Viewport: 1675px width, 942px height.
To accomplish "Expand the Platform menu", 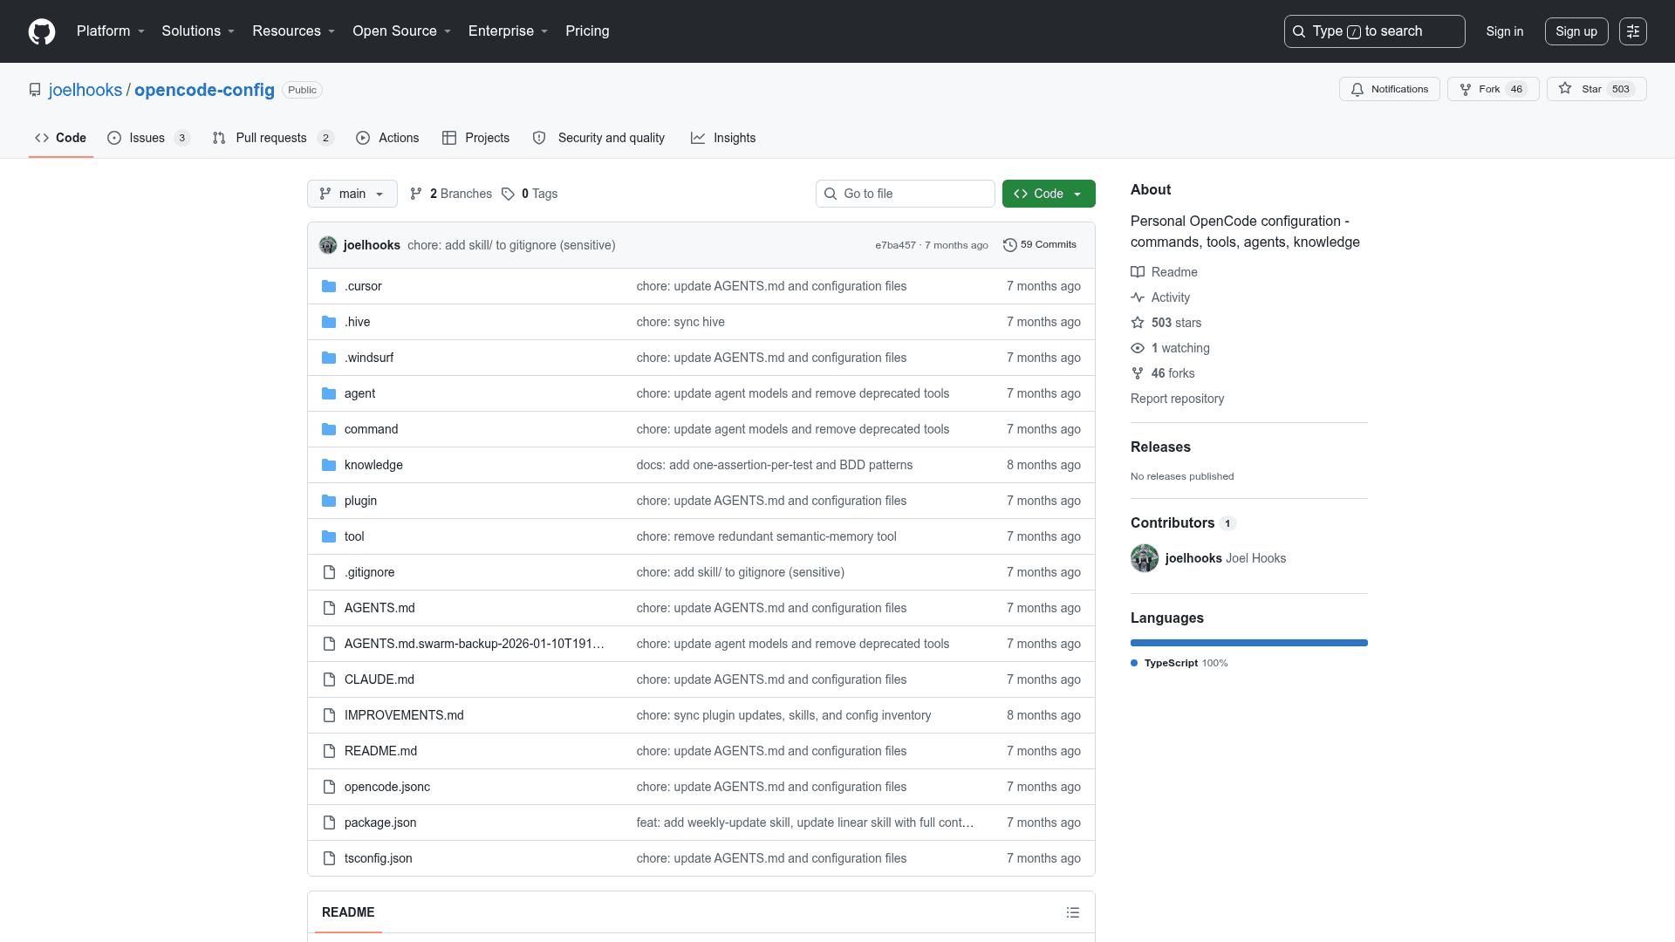I will click(x=111, y=31).
